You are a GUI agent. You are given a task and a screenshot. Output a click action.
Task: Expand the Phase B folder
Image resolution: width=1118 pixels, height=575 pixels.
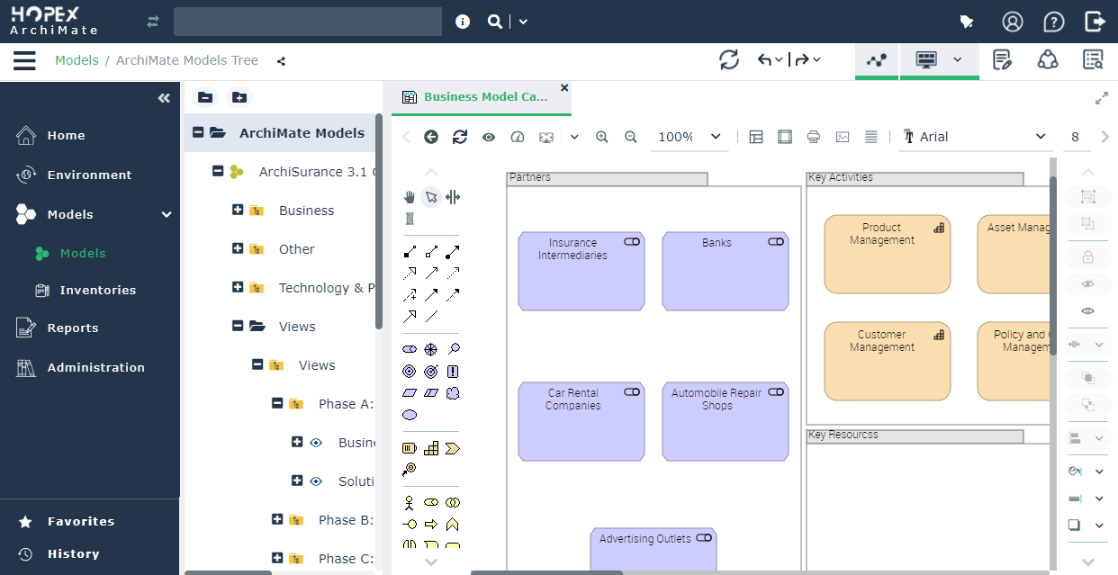coord(277,519)
